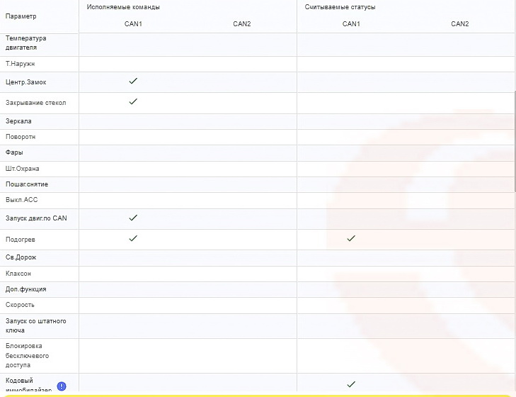
Task: Select the Зеркала row label
Action: coord(18,121)
